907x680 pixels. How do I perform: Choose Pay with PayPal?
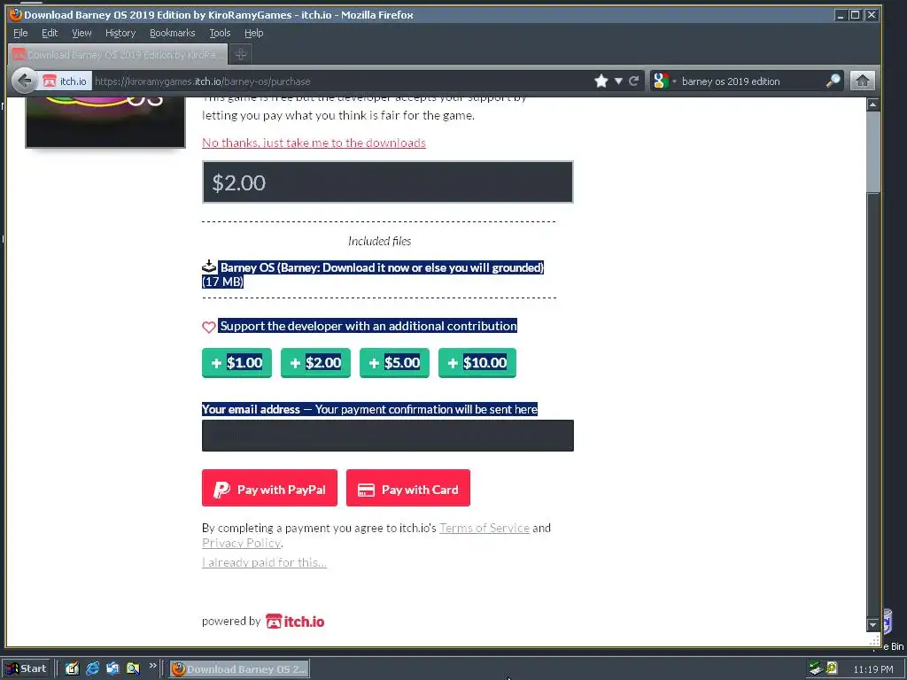pyautogui.click(x=269, y=488)
